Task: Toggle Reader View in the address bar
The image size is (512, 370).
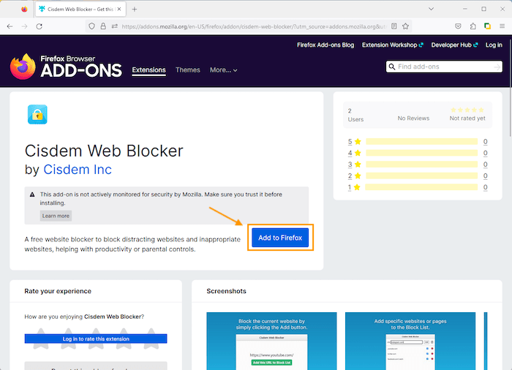Action: (394, 26)
